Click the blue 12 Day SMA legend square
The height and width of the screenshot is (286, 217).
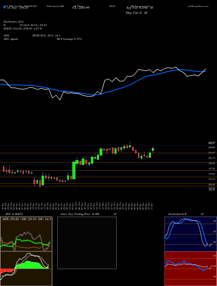click(4, 7)
